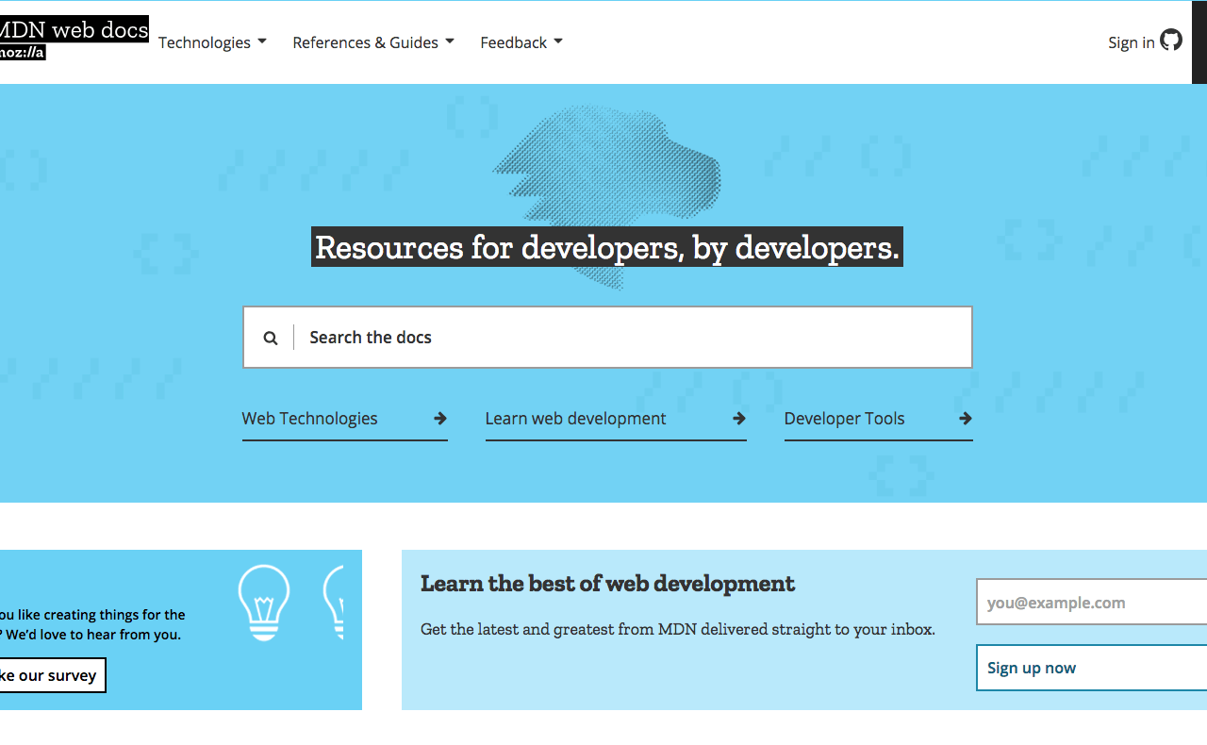Click the you@example.com email field
Viewport: 1207px width, 745px height.
click(x=1091, y=603)
